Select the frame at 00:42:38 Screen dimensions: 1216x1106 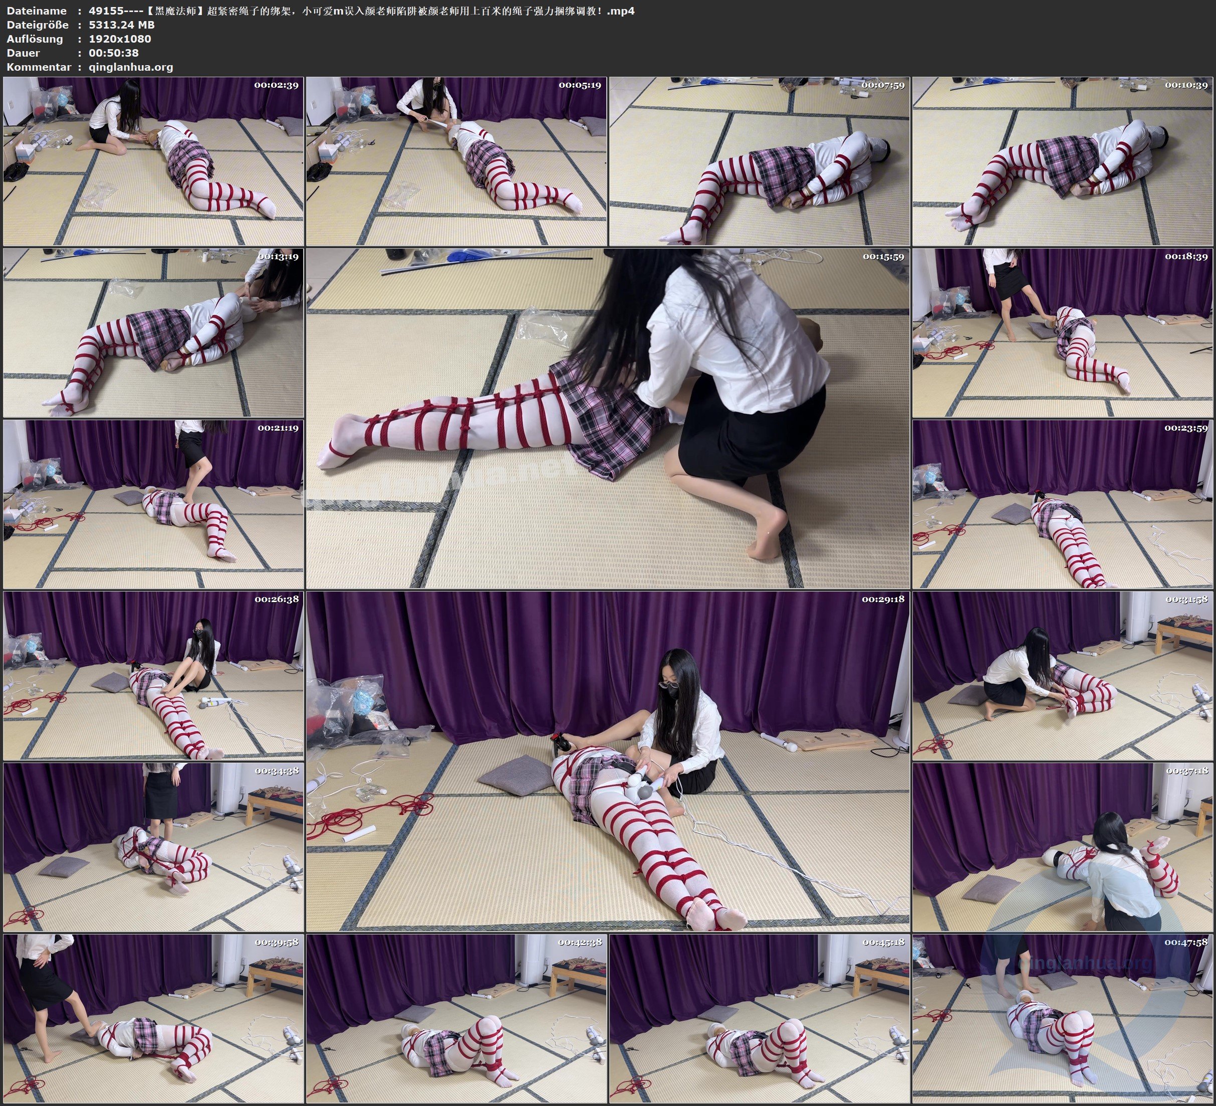[x=456, y=1018]
